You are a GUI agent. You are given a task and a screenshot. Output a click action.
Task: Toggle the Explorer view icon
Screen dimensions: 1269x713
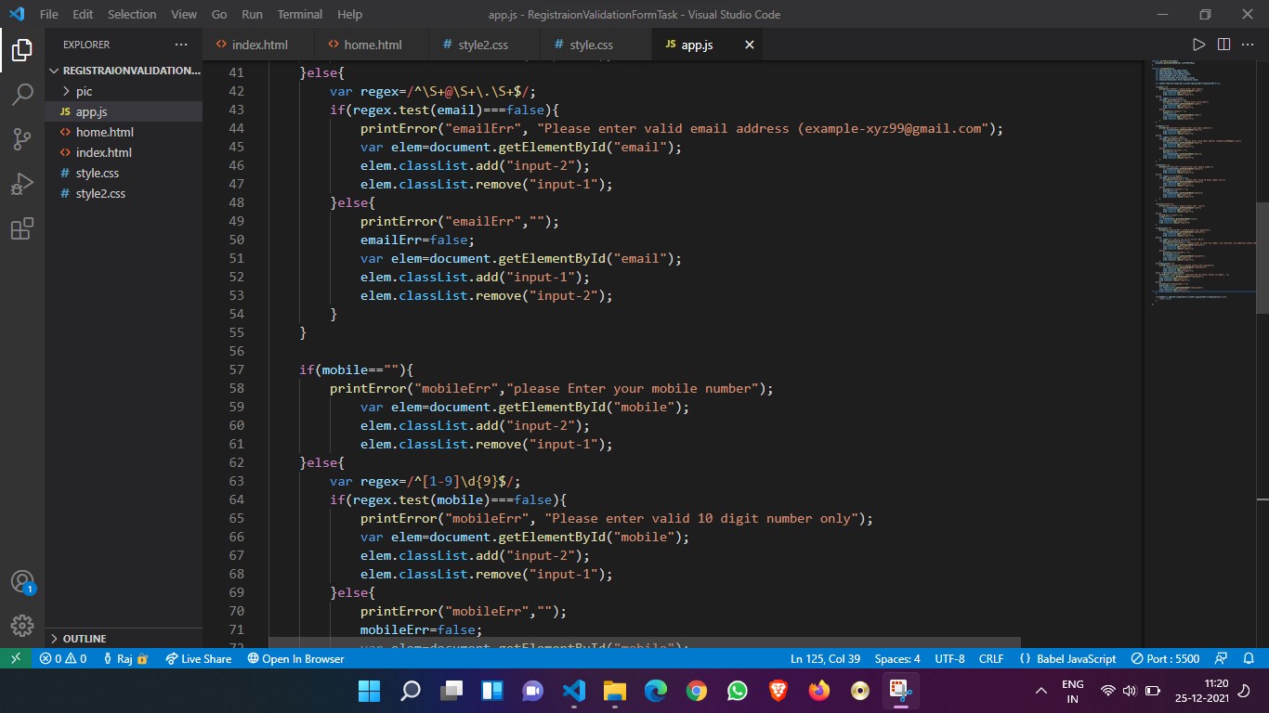click(x=22, y=50)
